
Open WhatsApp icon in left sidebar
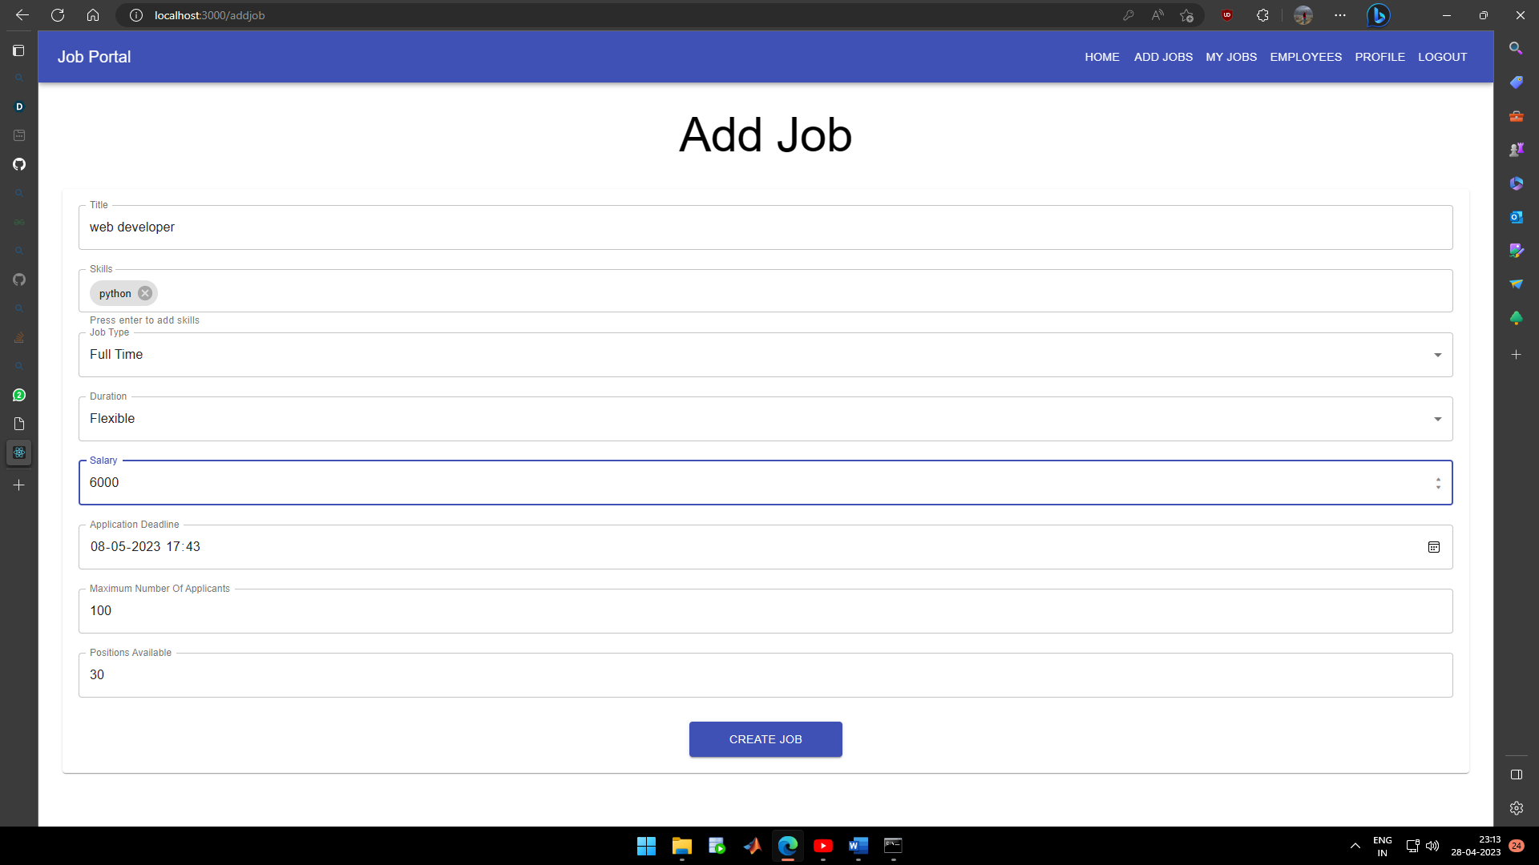(19, 395)
